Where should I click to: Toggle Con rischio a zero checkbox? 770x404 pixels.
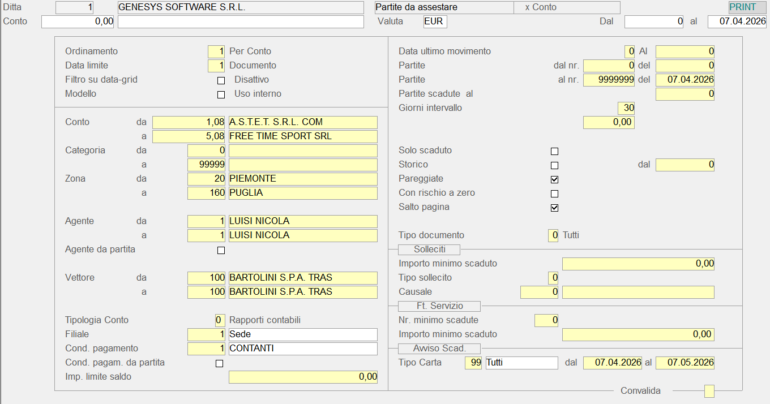[x=554, y=194]
